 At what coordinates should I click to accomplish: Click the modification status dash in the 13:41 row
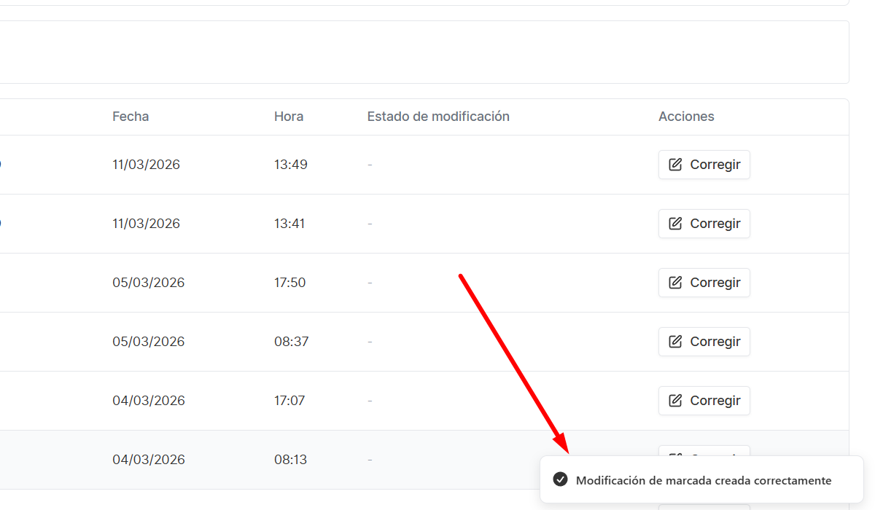[x=370, y=224]
